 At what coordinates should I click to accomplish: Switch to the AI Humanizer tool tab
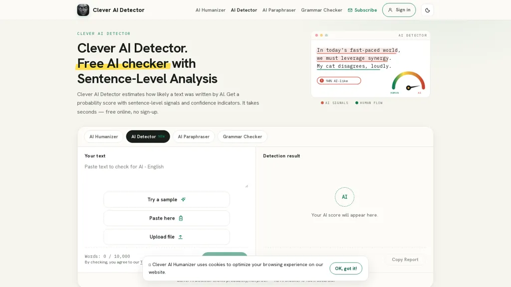(x=104, y=137)
